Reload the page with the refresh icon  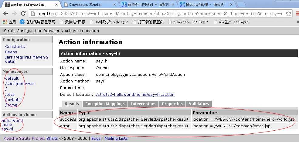23,14
